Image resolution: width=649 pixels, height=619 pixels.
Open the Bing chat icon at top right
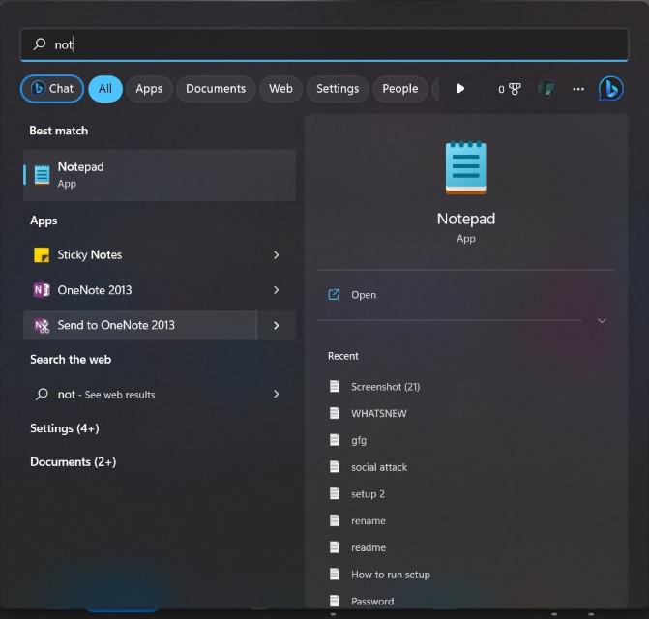click(610, 88)
